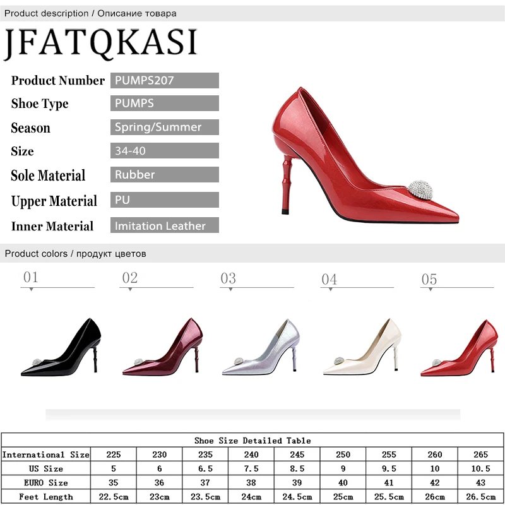505x505 pixels.
Task: Click the 'EURO Size' row header
Action: (45, 482)
